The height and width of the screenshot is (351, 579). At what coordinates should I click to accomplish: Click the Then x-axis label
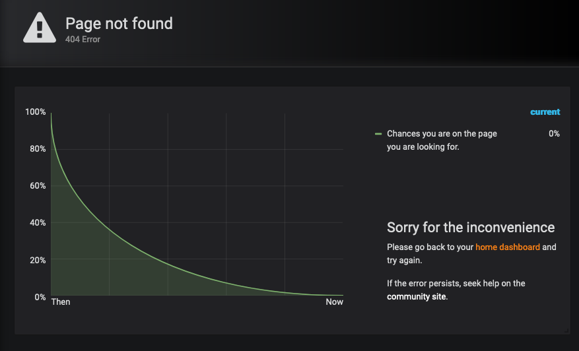pyautogui.click(x=61, y=302)
